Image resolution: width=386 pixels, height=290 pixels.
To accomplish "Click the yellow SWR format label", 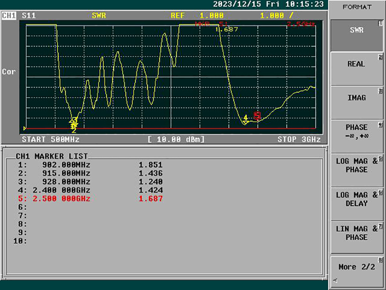I will click(99, 15).
